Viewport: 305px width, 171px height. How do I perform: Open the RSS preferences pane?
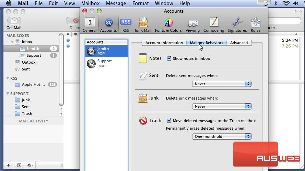coord(126,25)
